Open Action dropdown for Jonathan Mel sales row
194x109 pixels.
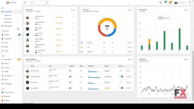129,71
